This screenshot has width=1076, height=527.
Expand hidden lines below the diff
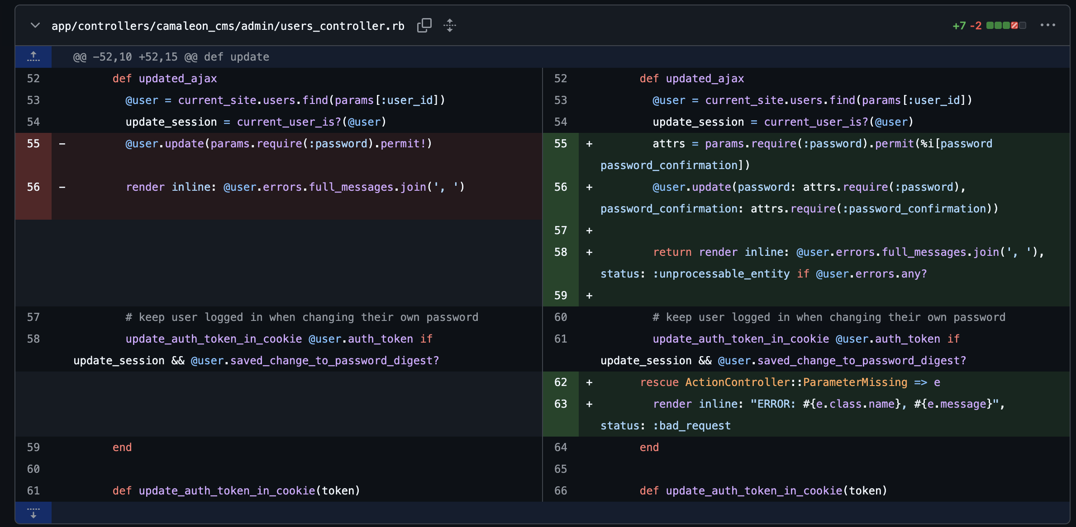coord(33,513)
